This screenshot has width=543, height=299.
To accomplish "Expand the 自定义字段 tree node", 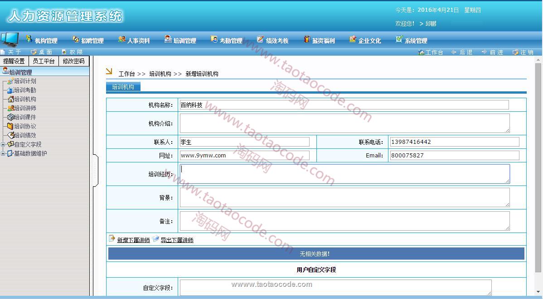I will pos(3,144).
